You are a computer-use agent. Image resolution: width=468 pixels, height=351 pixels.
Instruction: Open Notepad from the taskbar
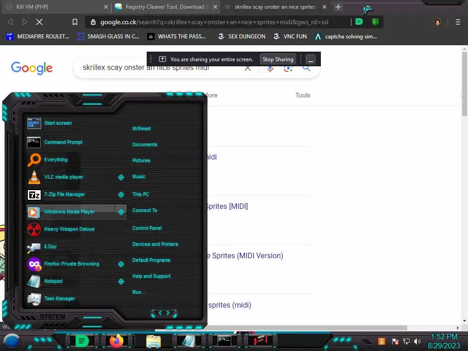point(188,341)
